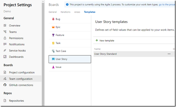Image resolution: width=176 pixels, height=107 pixels.
Task: Click the Task clipboard icon
Action: click(53, 43)
